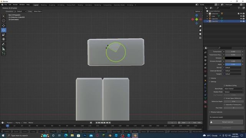Click the red X axis on navigation gizmo
Viewport: 246px width, 138px height.
click(x=193, y=20)
